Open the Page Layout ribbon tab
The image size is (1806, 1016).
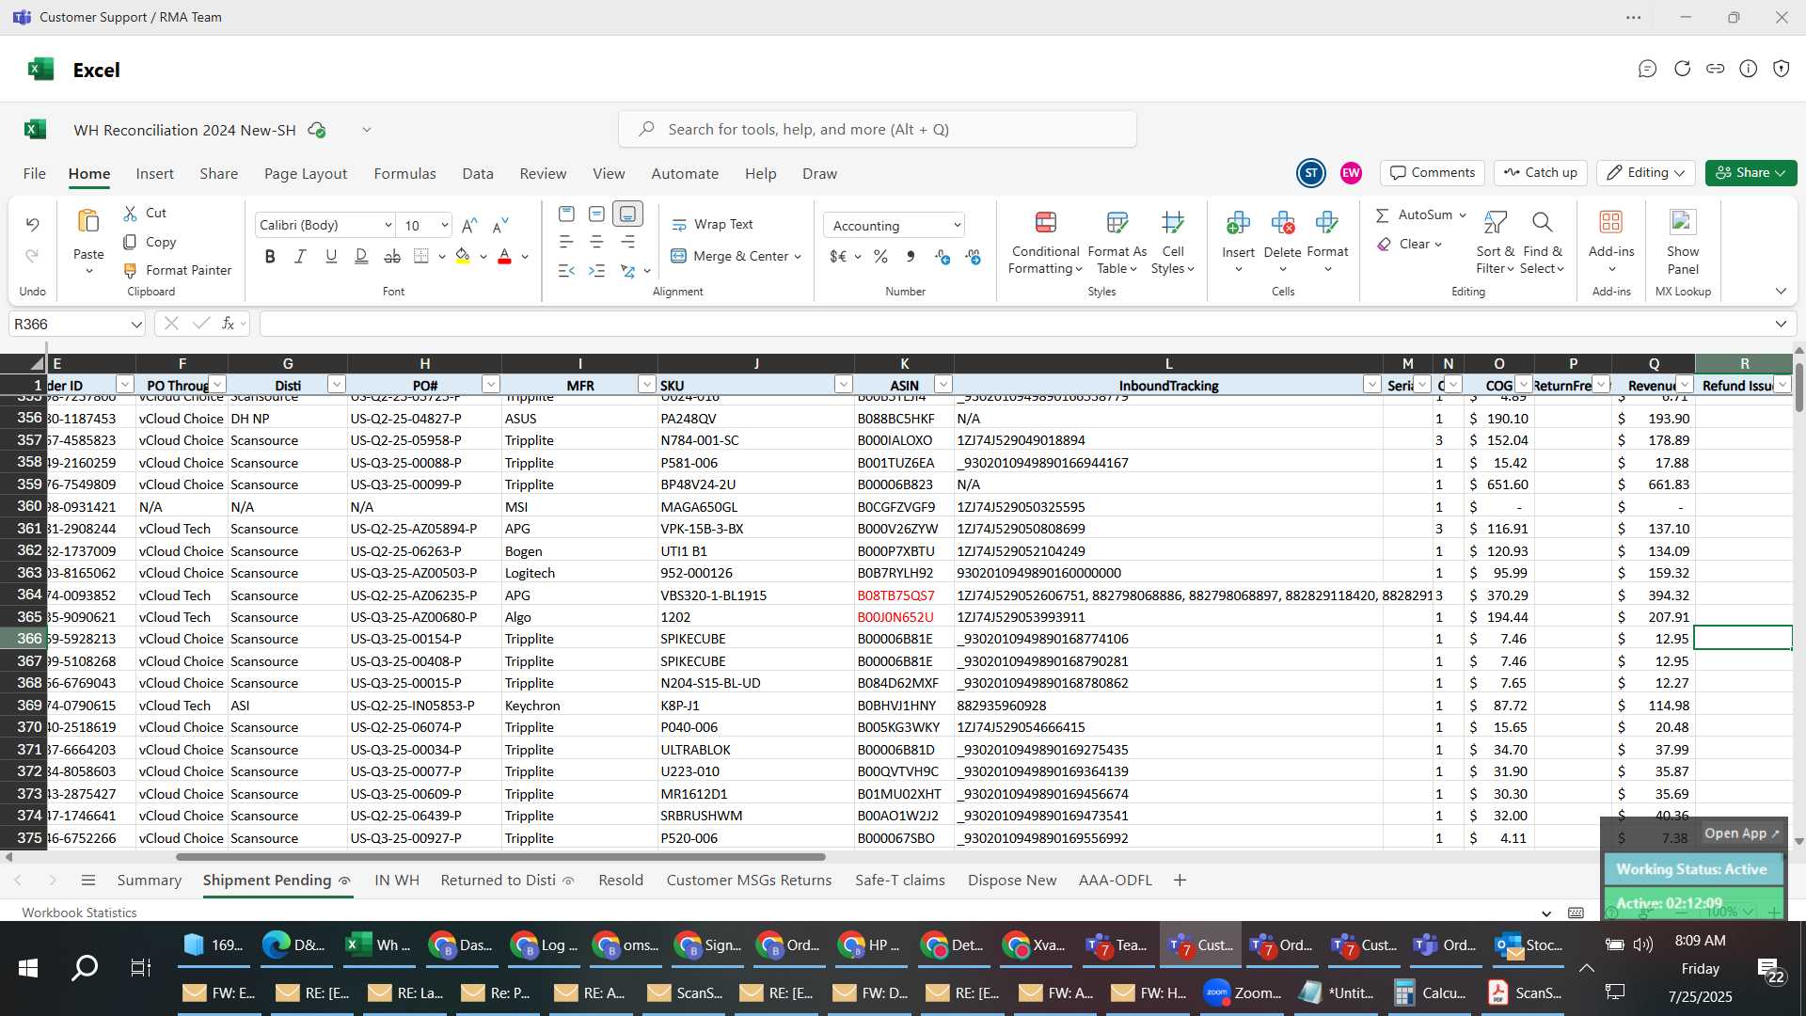pos(306,173)
